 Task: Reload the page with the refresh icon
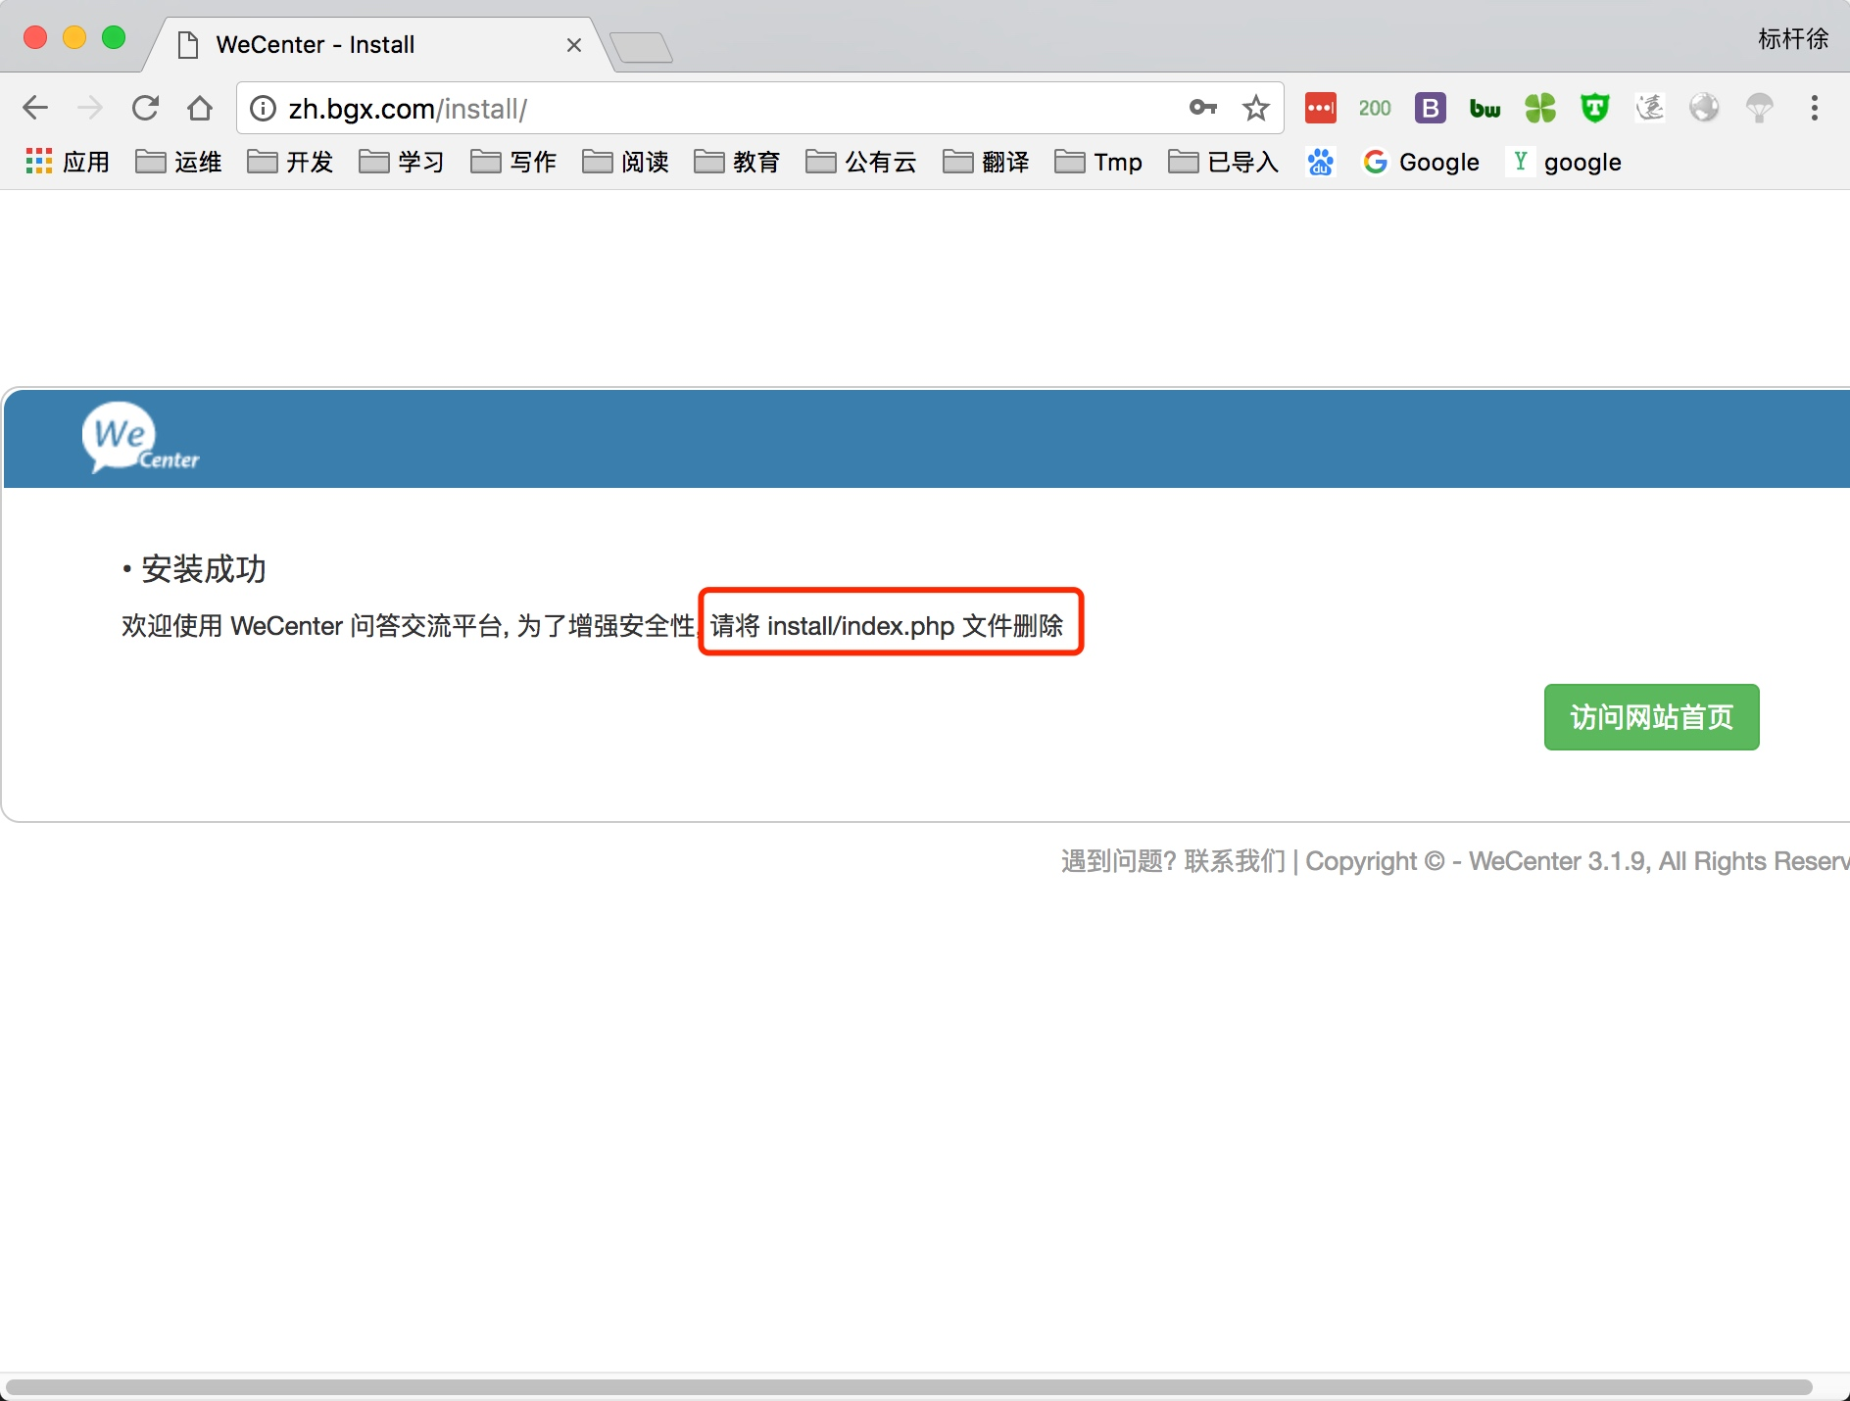pos(145,108)
